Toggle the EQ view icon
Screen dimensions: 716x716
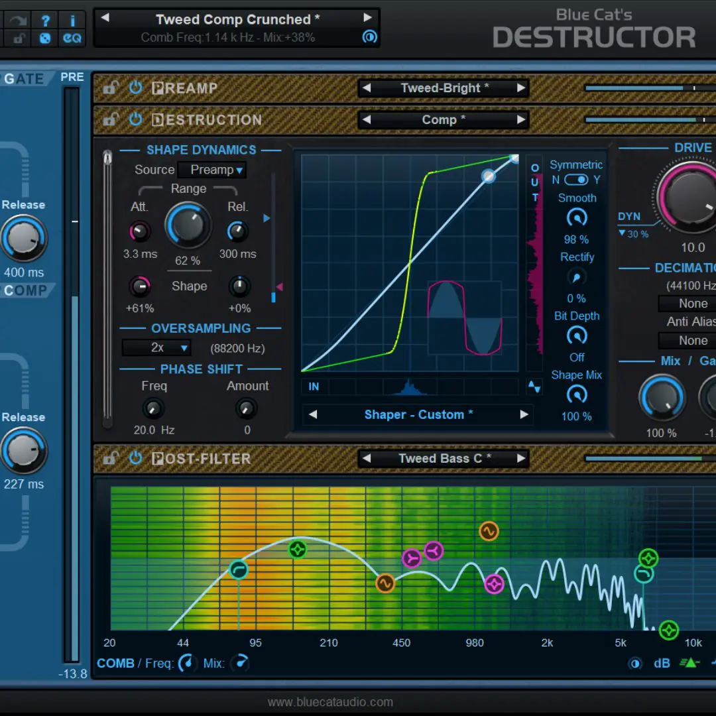[72, 38]
